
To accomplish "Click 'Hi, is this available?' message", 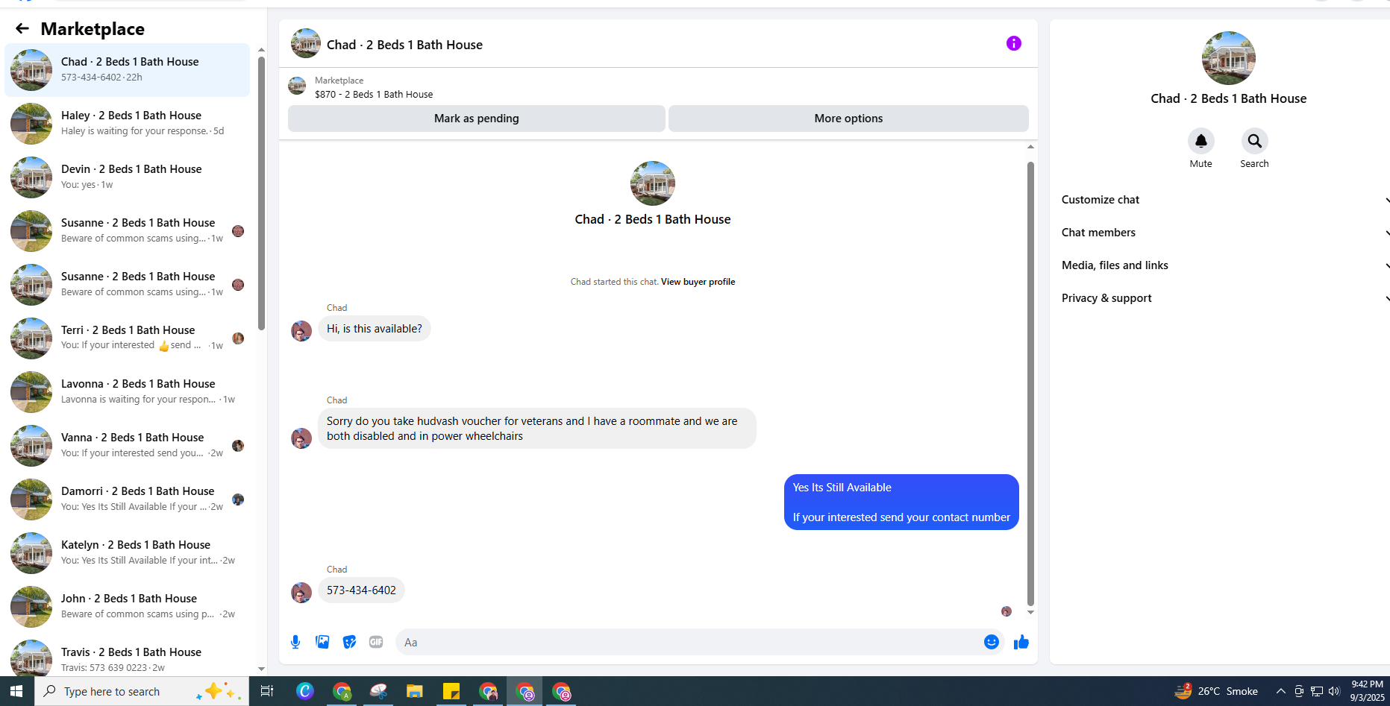I will point(374,329).
